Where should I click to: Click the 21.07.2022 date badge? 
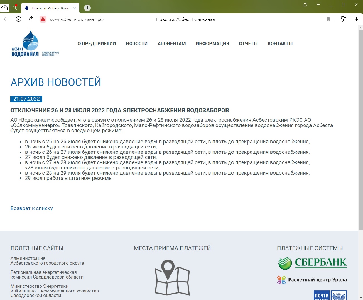coord(26,99)
